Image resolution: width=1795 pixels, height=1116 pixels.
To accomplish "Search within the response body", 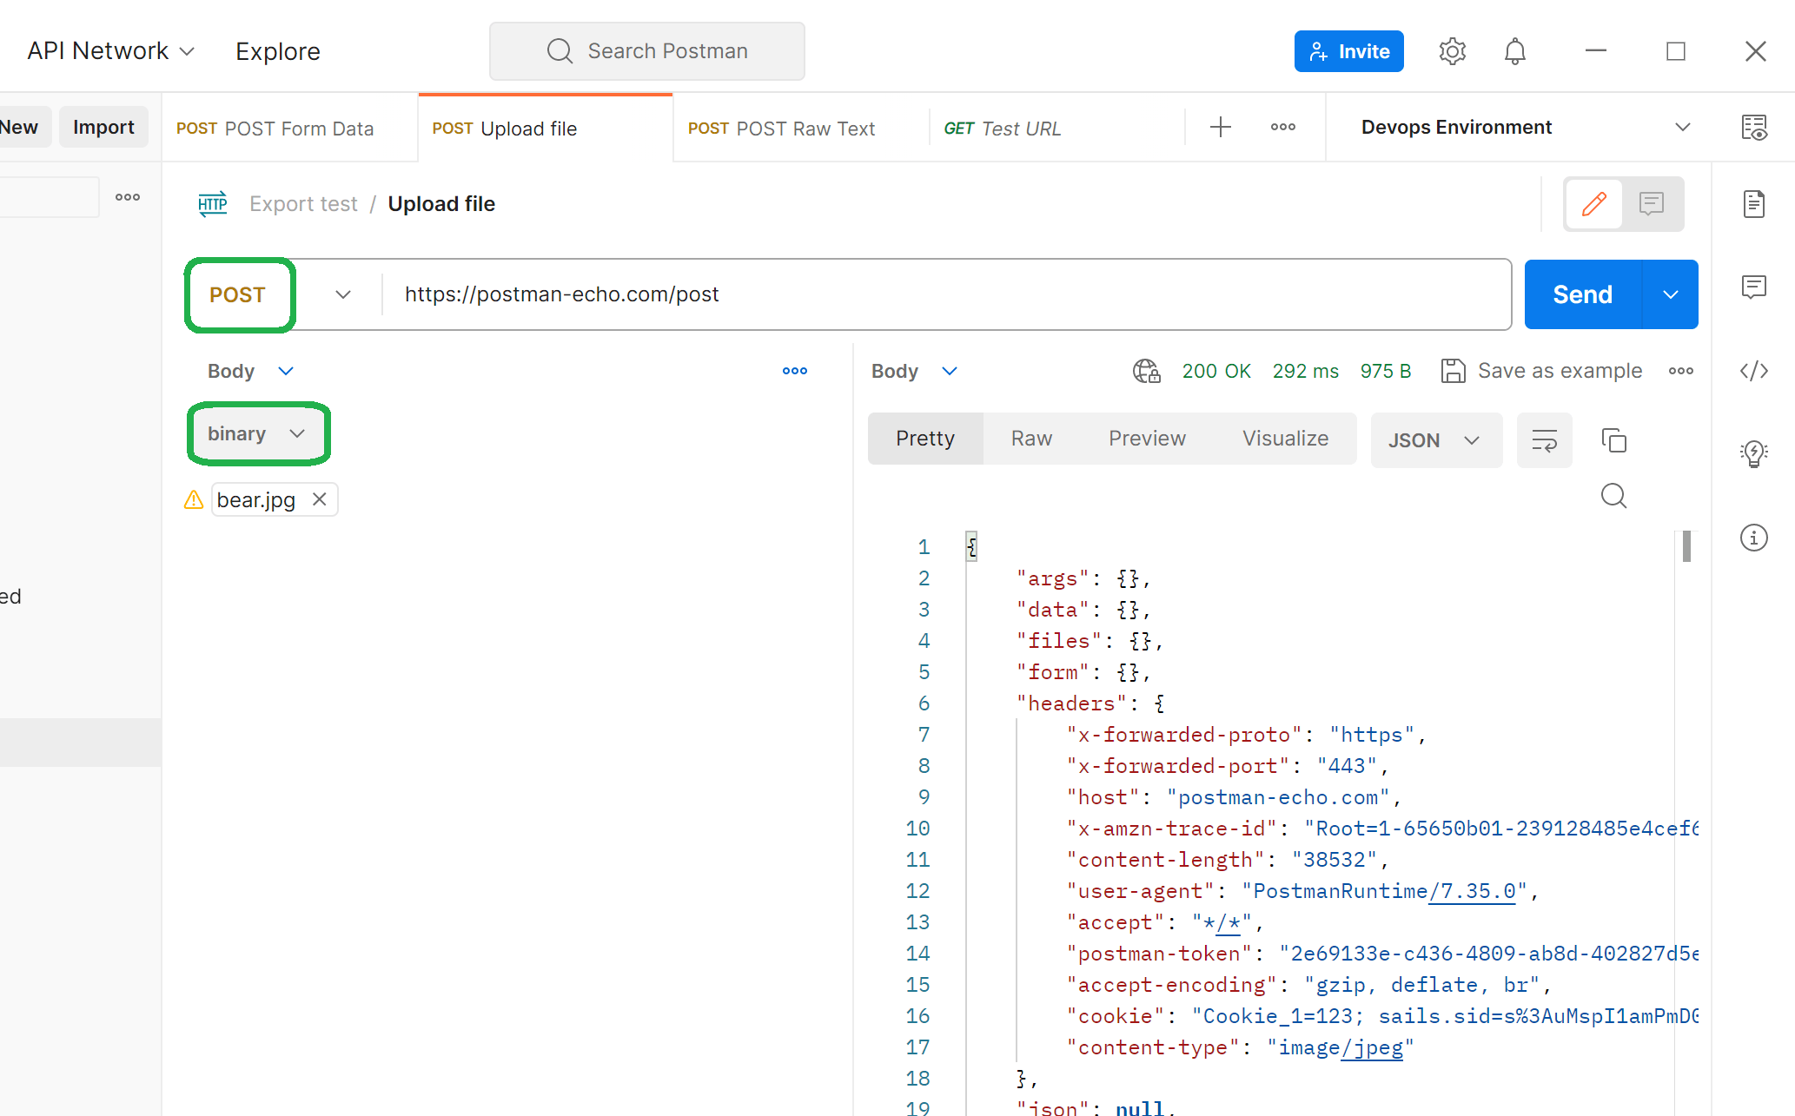I will (x=1613, y=496).
